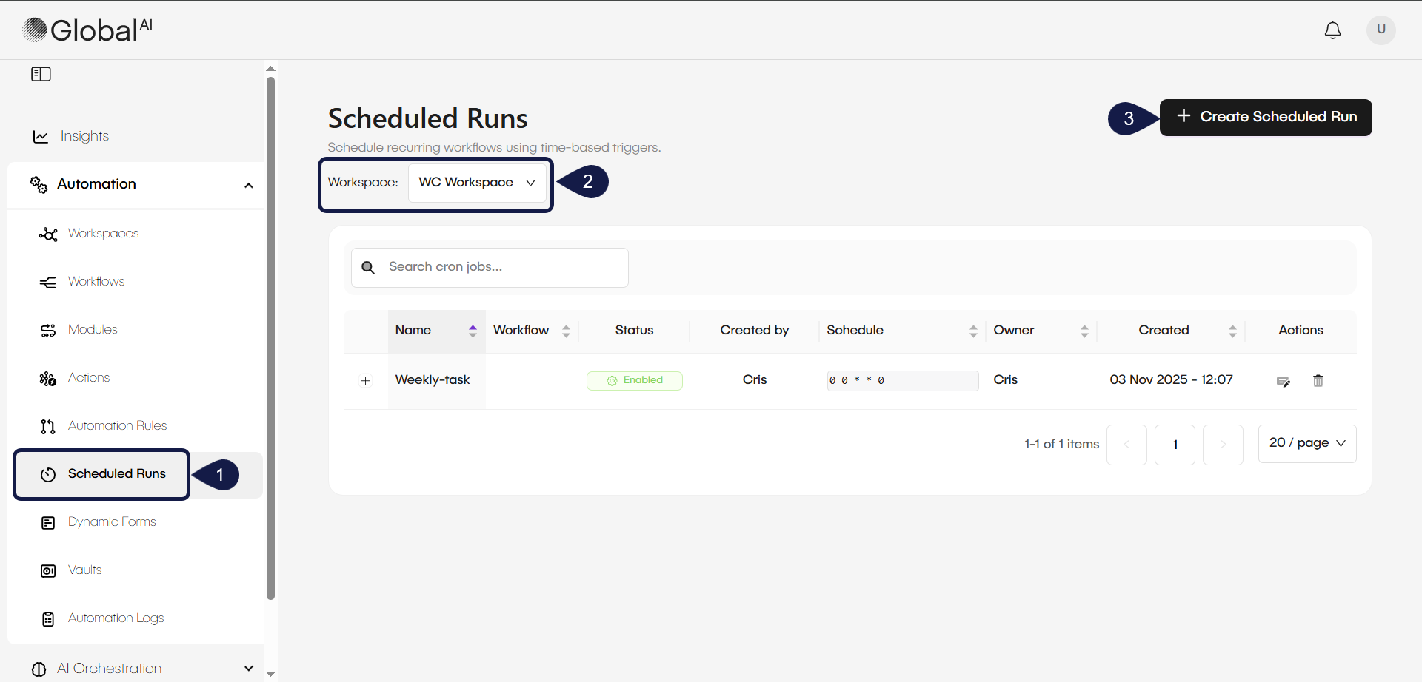Image resolution: width=1422 pixels, height=682 pixels.
Task: Open the Vaults icon
Action: [x=47, y=570]
